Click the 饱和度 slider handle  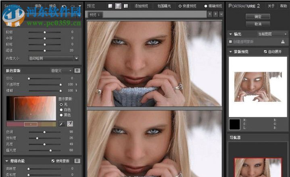tap(37, 138)
